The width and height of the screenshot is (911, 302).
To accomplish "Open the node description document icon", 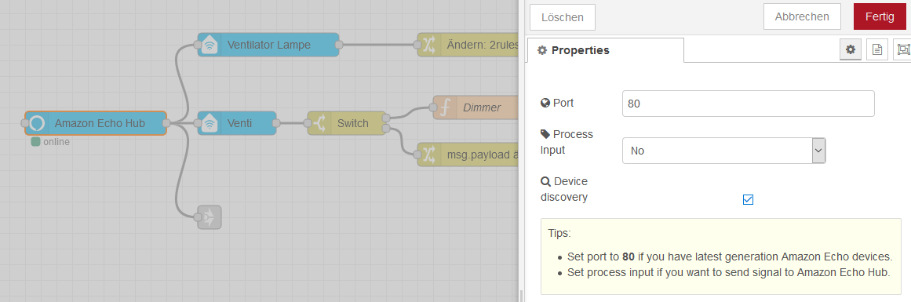I will (x=876, y=50).
